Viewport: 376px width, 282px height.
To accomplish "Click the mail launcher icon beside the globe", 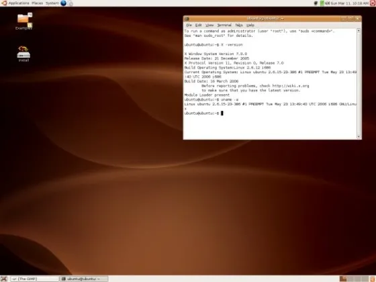I will click(x=70, y=3).
